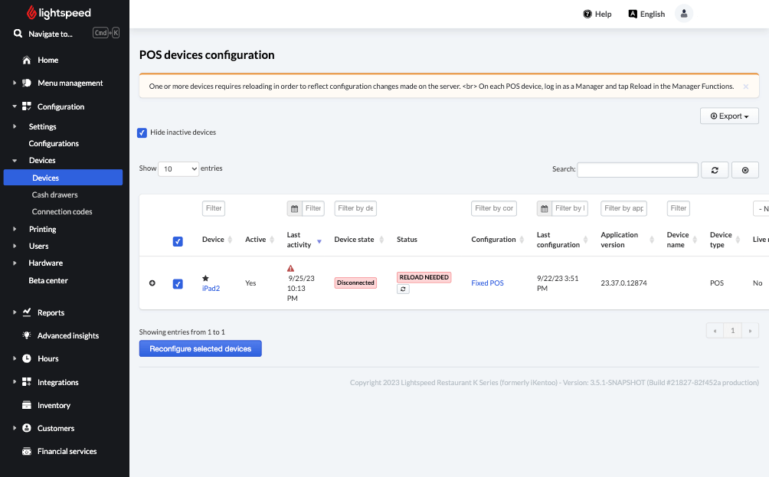Click the next page pagination arrow
769x477 pixels.
point(750,331)
